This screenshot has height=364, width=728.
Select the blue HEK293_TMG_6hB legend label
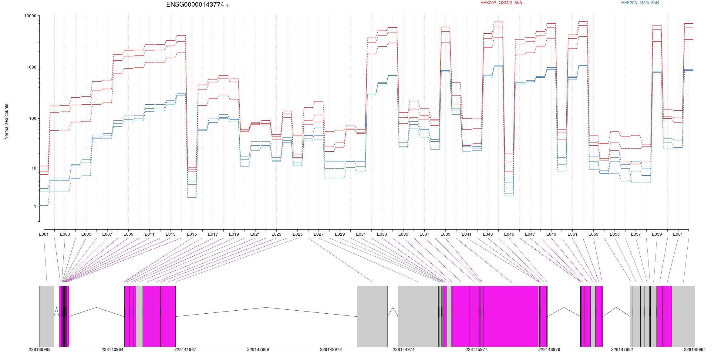640,3
